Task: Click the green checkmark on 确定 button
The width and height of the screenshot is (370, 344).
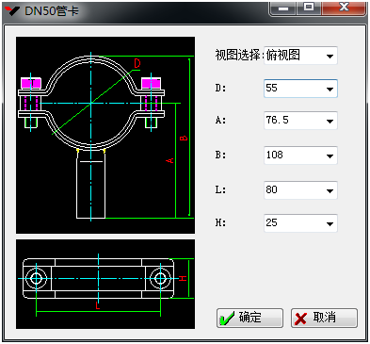Action: click(227, 319)
